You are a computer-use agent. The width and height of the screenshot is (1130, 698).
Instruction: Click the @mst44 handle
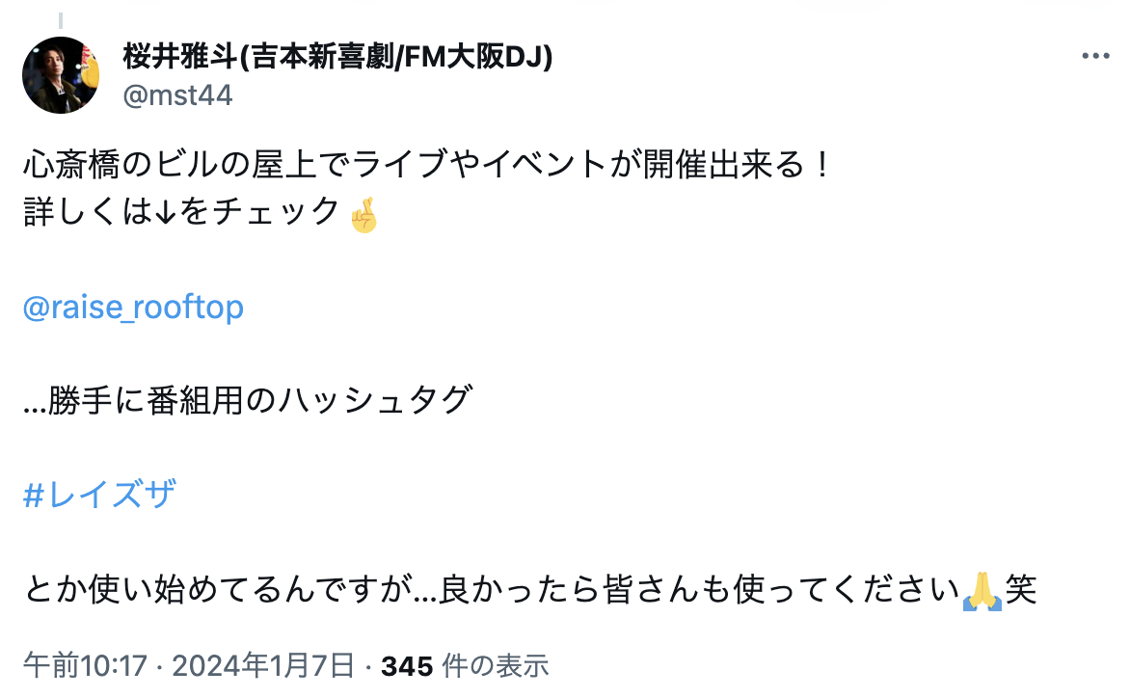click(x=177, y=95)
